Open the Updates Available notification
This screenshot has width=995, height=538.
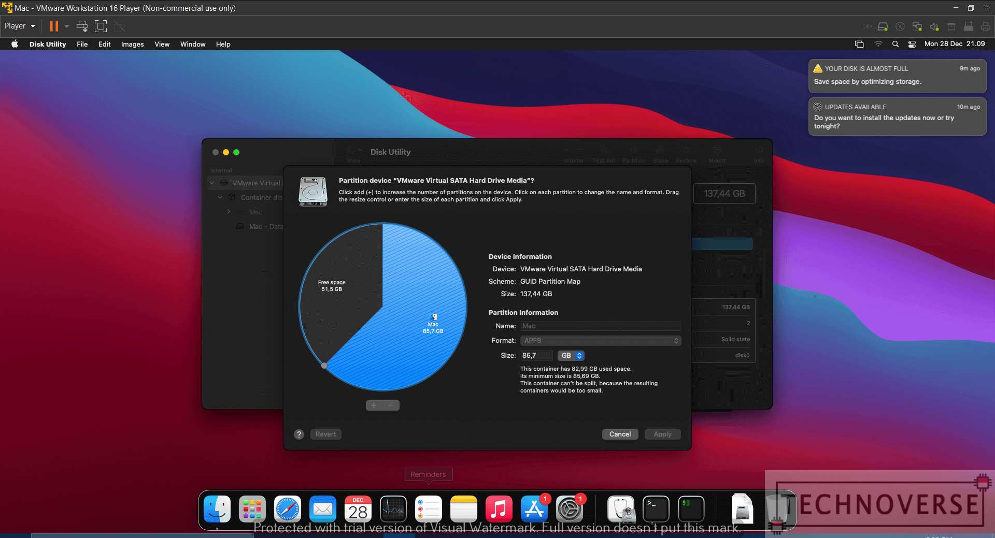coord(897,117)
